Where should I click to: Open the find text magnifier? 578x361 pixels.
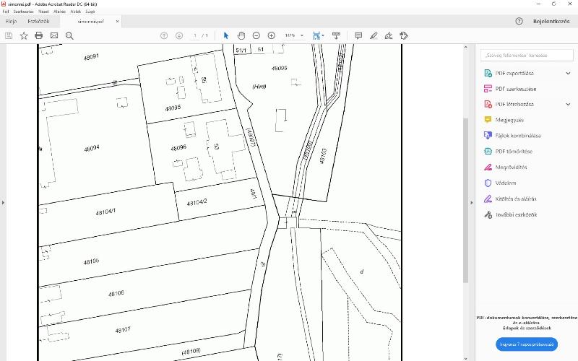point(69,35)
